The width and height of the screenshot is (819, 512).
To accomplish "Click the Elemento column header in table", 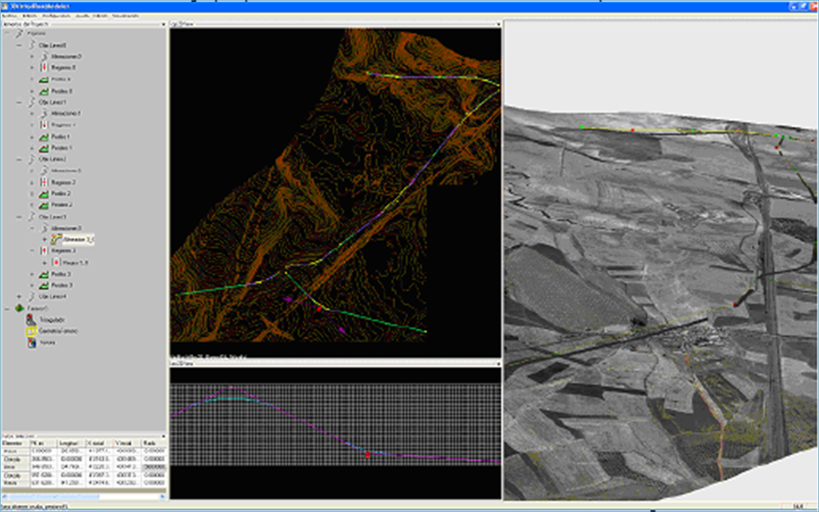I will click(14, 443).
